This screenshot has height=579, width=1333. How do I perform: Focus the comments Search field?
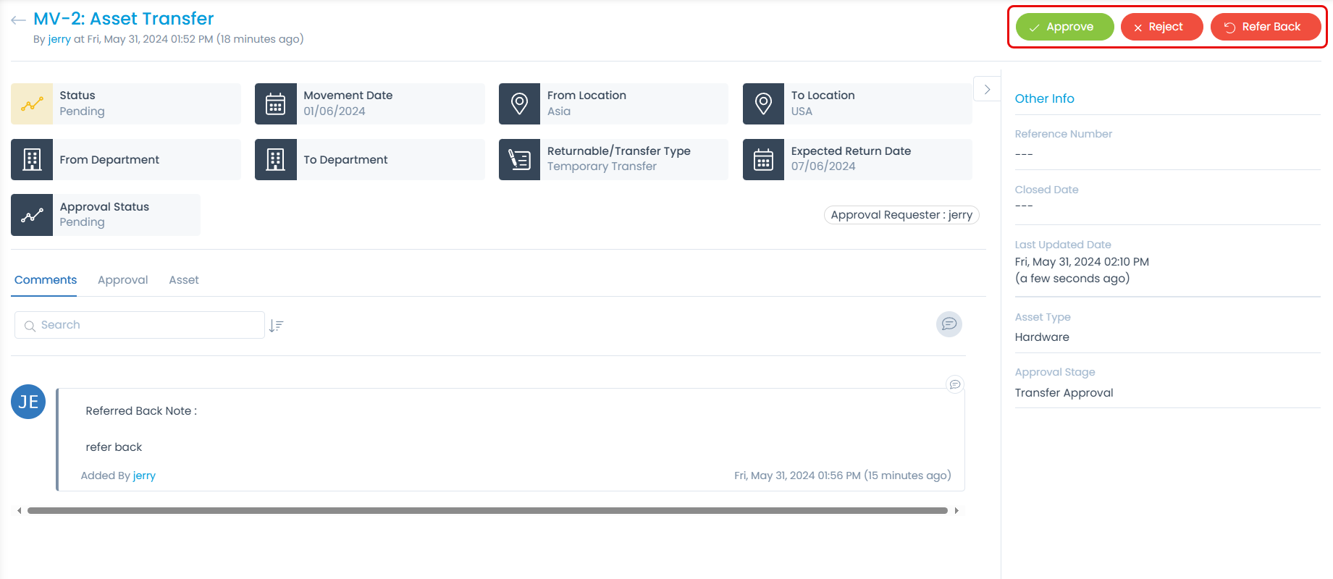[140, 325]
